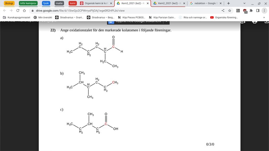Open a new tab with plus button
This screenshot has height=151, width=269.
[229, 3]
